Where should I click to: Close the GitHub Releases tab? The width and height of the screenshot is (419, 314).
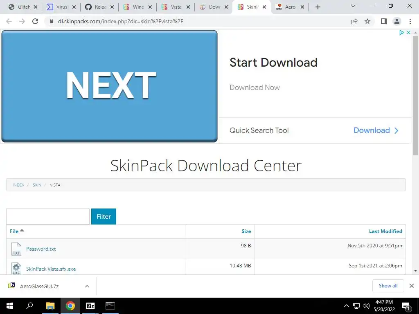coord(112,7)
